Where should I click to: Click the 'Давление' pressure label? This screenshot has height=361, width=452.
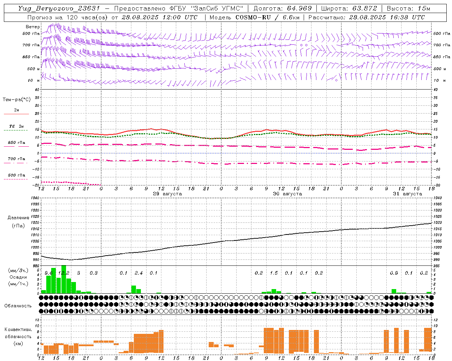(18, 218)
